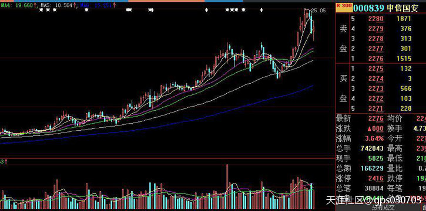The width and height of the screenshot is (426, 211).
Task: Click the first plus-shaped info marker atop chart
Action: [x=206, y=11]
